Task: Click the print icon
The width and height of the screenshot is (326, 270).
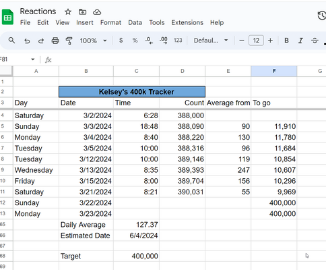Action: 55,40
